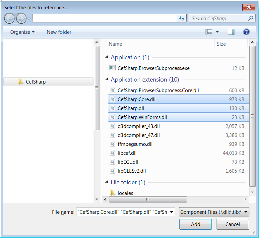Click the navigation pane scroll down arrow
This screenshot has width=259, height=238.
click(97, 199)
